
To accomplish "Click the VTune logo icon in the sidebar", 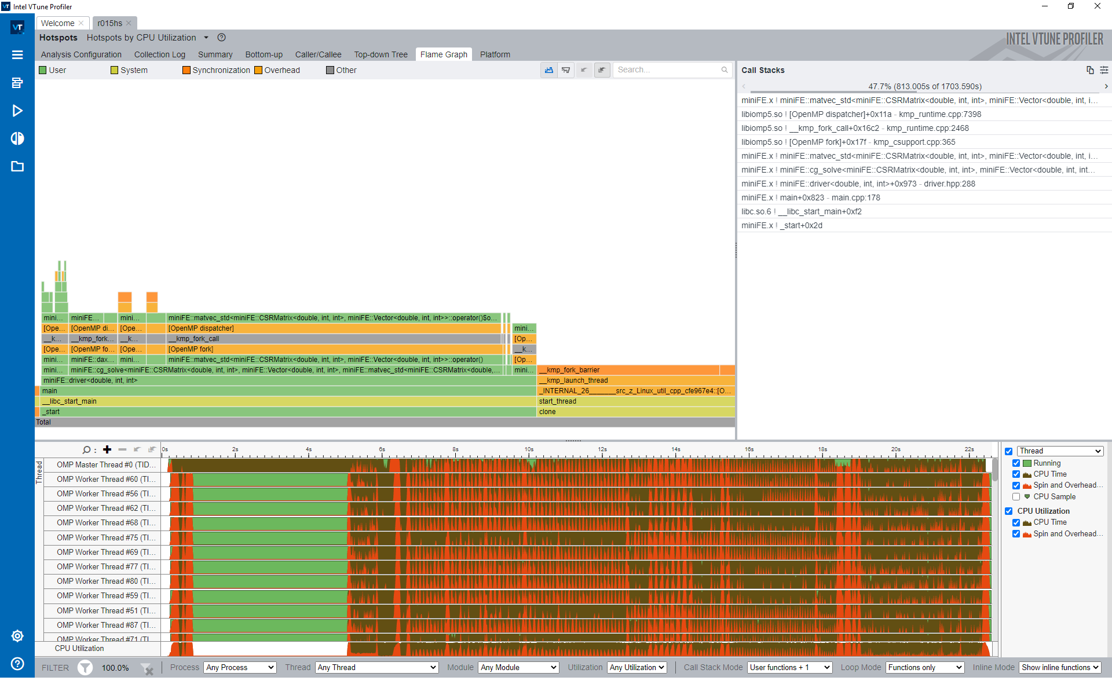I will click(17, 27).
